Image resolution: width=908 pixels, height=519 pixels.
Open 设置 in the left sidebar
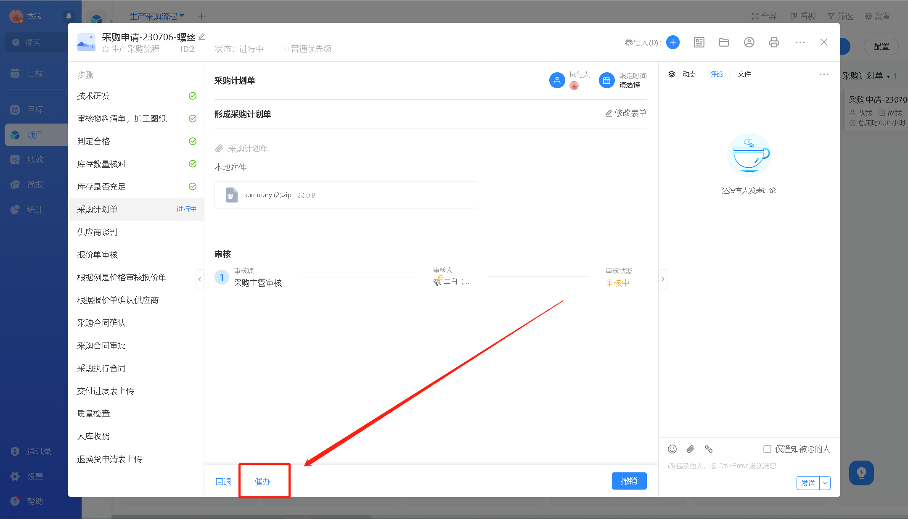[x=34, y=477]
